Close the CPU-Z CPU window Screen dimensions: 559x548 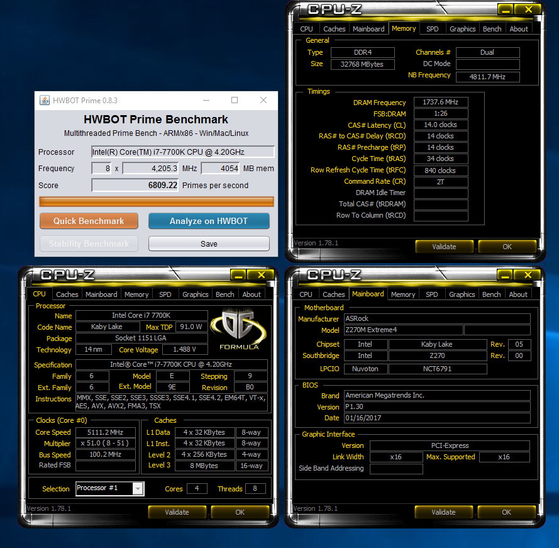point(262,275)
